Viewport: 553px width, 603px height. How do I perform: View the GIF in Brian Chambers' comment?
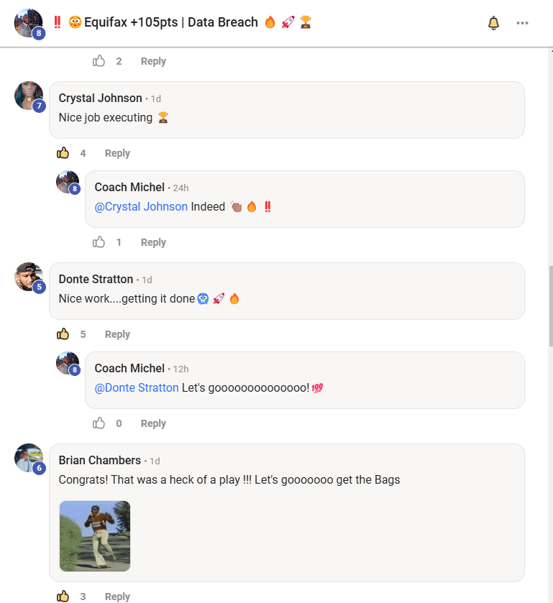coord(95,536)
